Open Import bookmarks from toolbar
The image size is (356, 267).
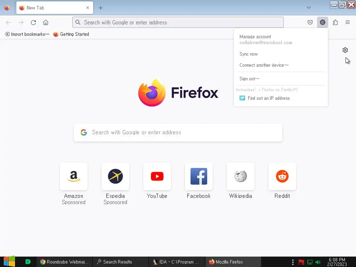coord(27,34)
